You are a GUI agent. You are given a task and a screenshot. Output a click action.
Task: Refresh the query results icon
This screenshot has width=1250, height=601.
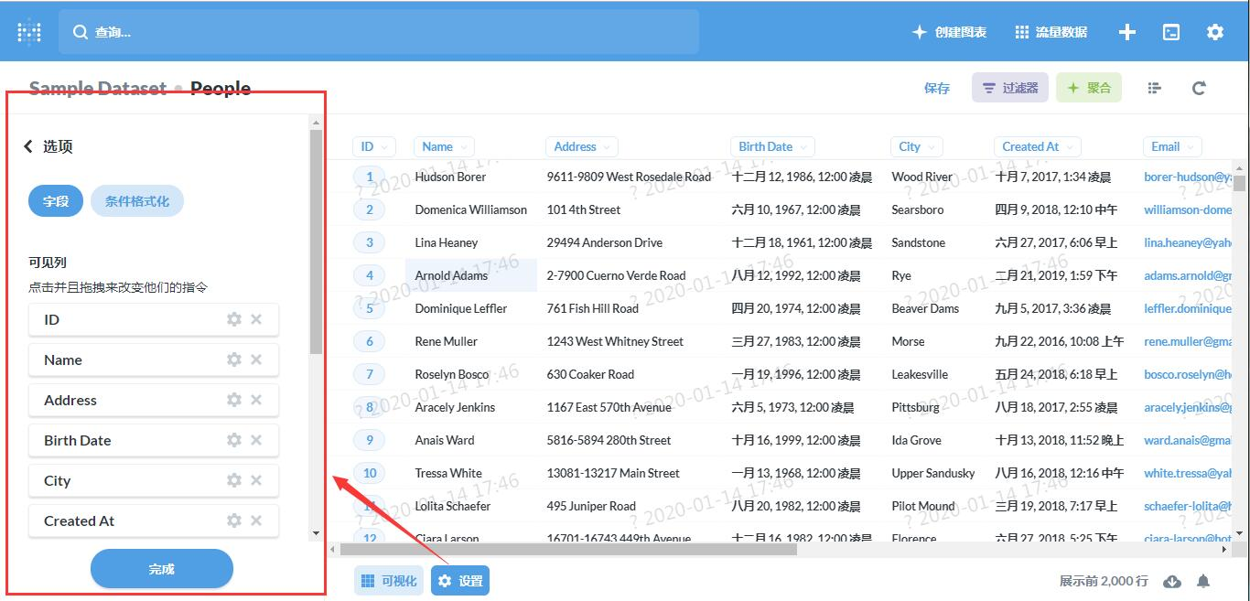coord(1199,88)
